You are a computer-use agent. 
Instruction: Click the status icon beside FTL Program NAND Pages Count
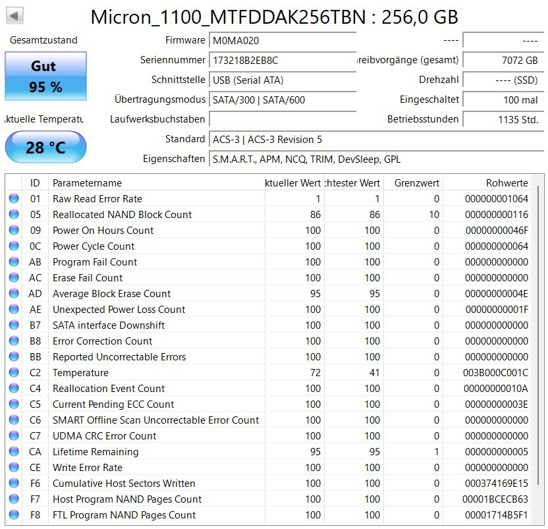tap(14, 515)
